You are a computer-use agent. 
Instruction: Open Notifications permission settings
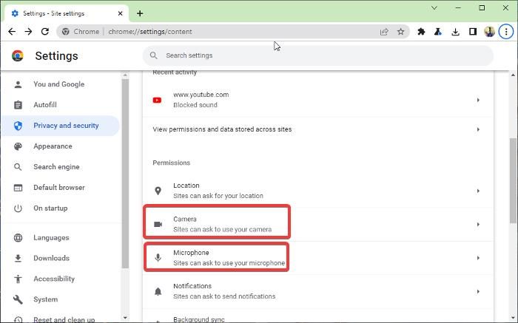coord(318,291)
